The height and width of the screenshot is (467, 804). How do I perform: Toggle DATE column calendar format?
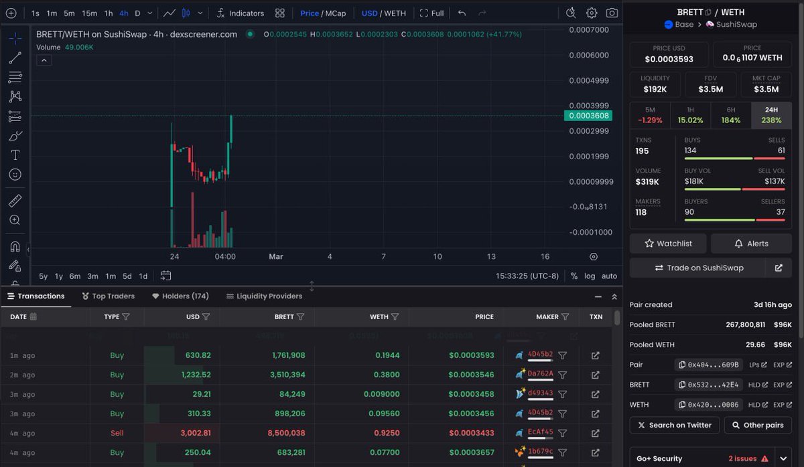[33, 316]
